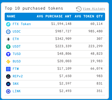This screenshot has width=112, height=100.
Task: Open the ETH token link
Action: (x=16, y=39)
